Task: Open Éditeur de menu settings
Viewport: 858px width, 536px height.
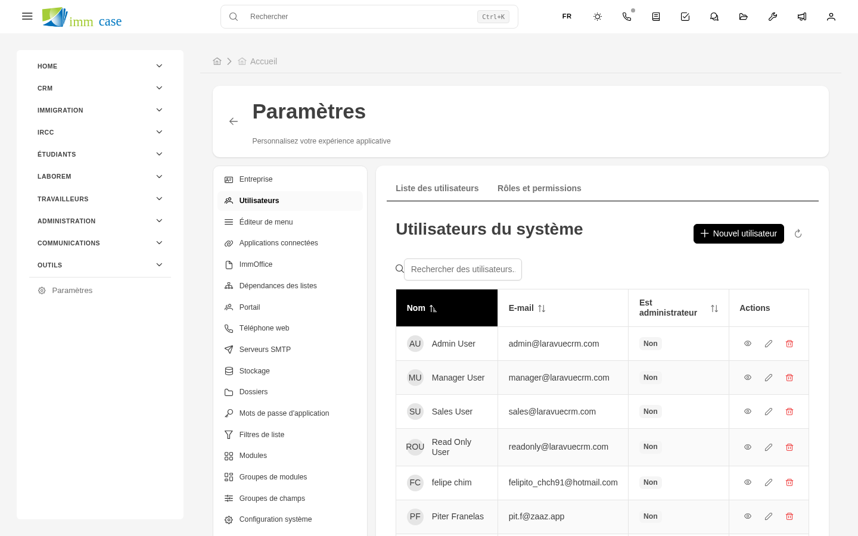Action: coord(290,222)
